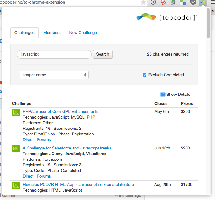Click Direct link under the Salesforce challenge
Viewport: 215px width, 200px height.
(28, 176)
